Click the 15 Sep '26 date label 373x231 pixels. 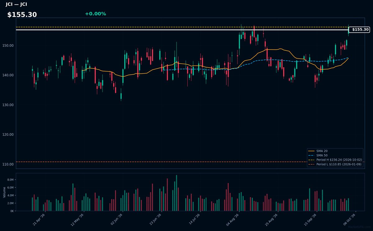click(310, 219)
